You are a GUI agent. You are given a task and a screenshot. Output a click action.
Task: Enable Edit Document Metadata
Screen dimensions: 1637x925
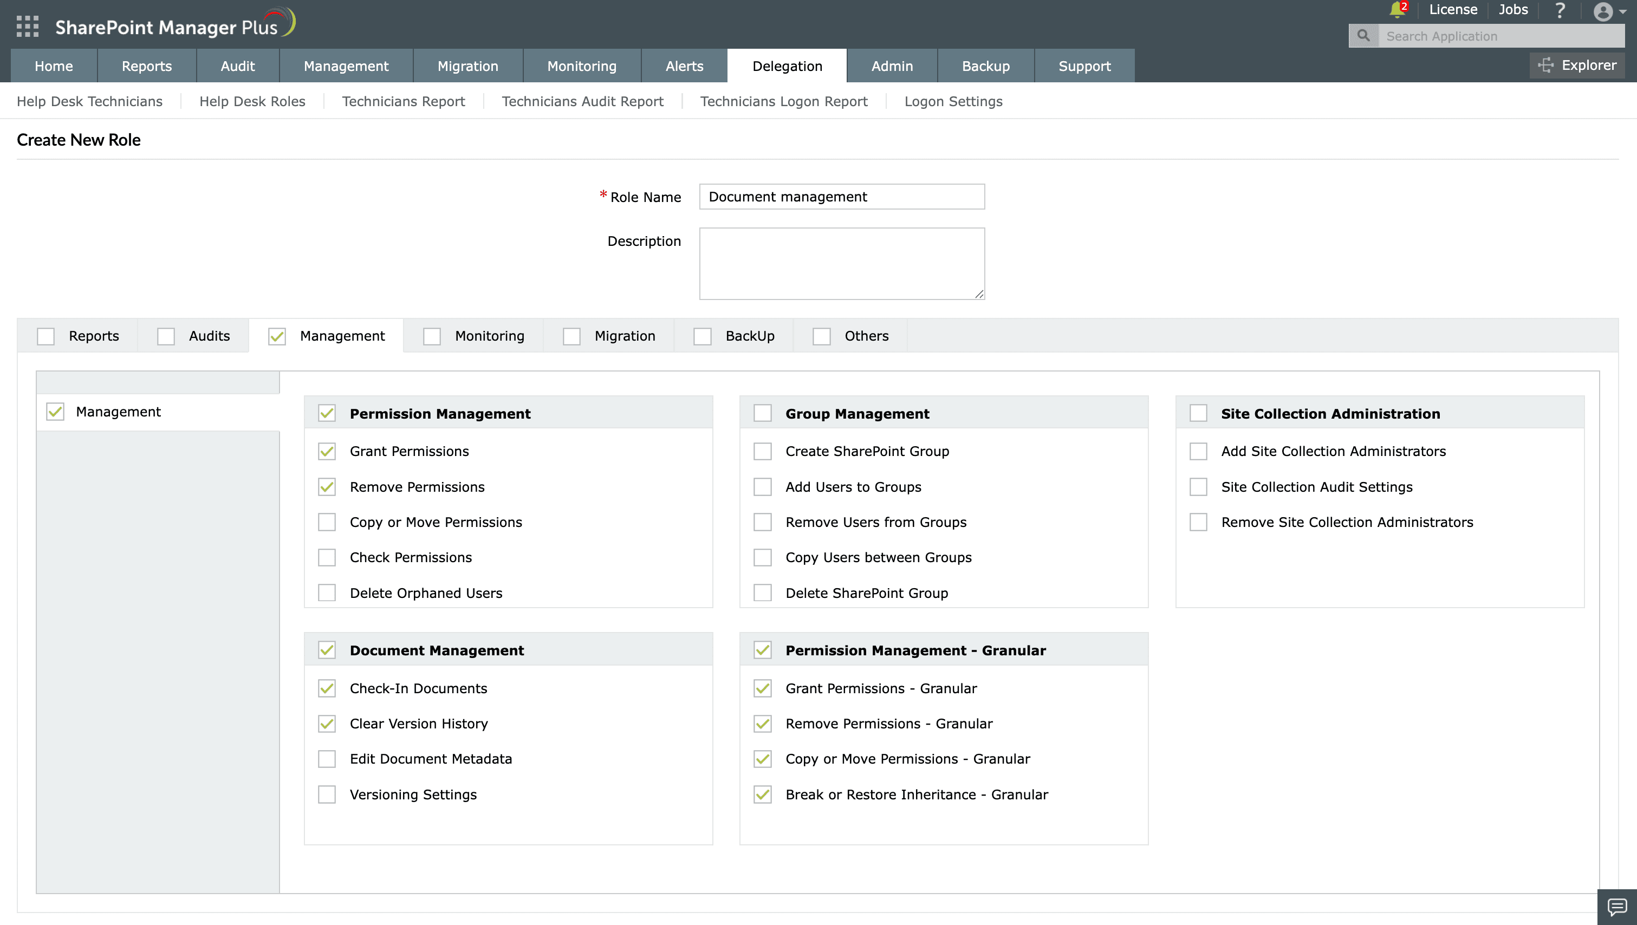point(327,759)
